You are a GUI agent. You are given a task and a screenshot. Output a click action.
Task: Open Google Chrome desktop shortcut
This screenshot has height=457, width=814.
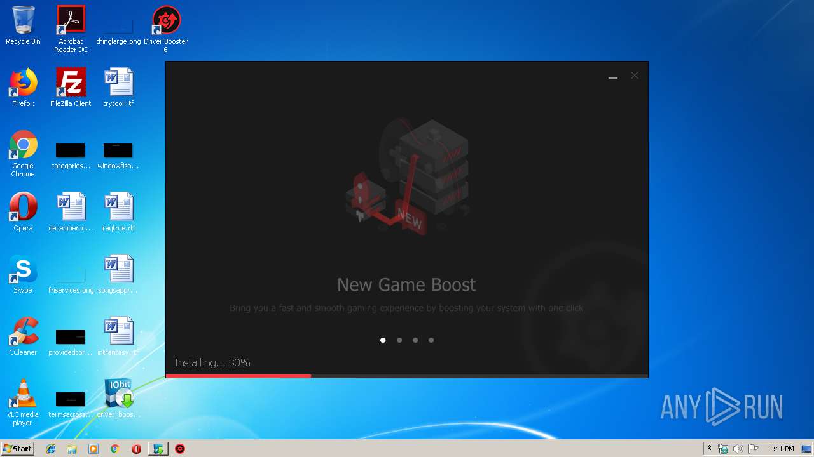tap(23, 154)
